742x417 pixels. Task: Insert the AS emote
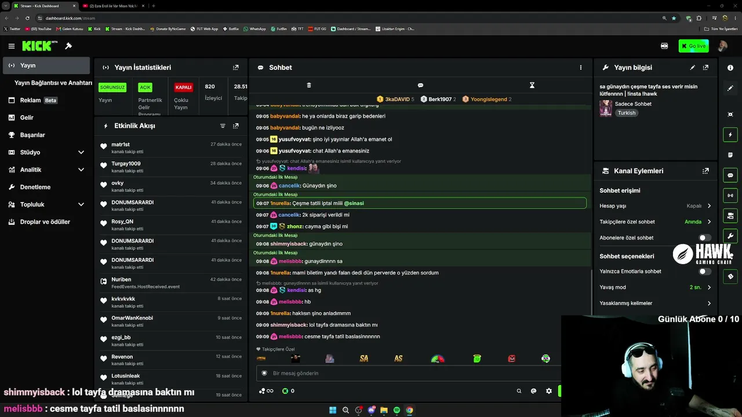click(x=398, y=359)
